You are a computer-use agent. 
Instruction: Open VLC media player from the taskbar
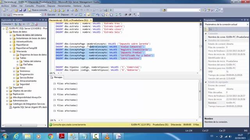coord(107,136)
